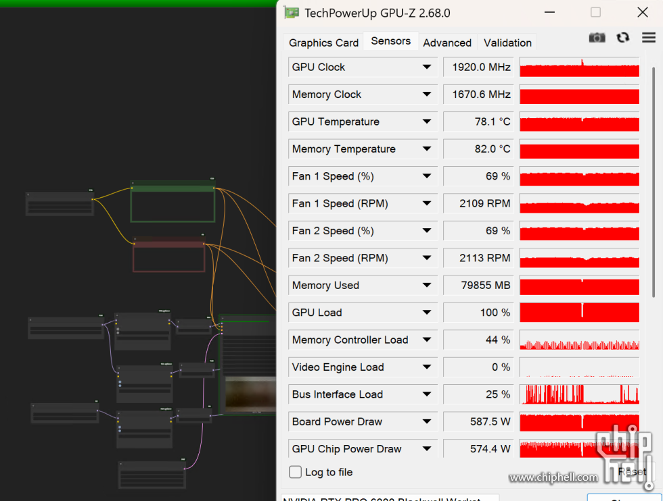This screenshot has height=501, width=663.
Task: Open GPU Chip Power Draw dropdown
Action: pyautogui.click(x=427, y=448)
